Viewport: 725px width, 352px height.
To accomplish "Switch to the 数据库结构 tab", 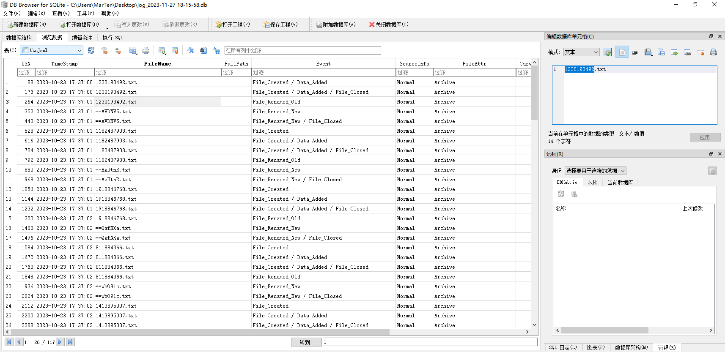I will coord(19,38).
